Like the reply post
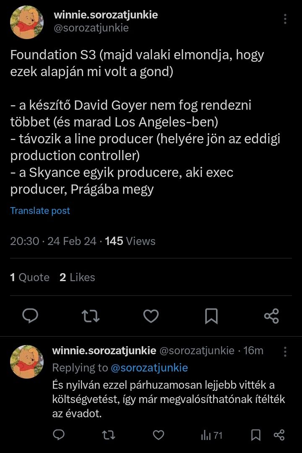 (158, 435)
